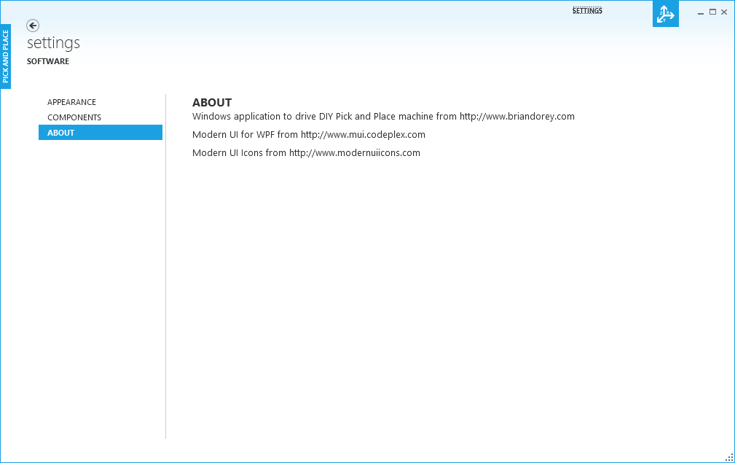
Task: Minimize the Pick and Place window
Action: coord(701,12)
